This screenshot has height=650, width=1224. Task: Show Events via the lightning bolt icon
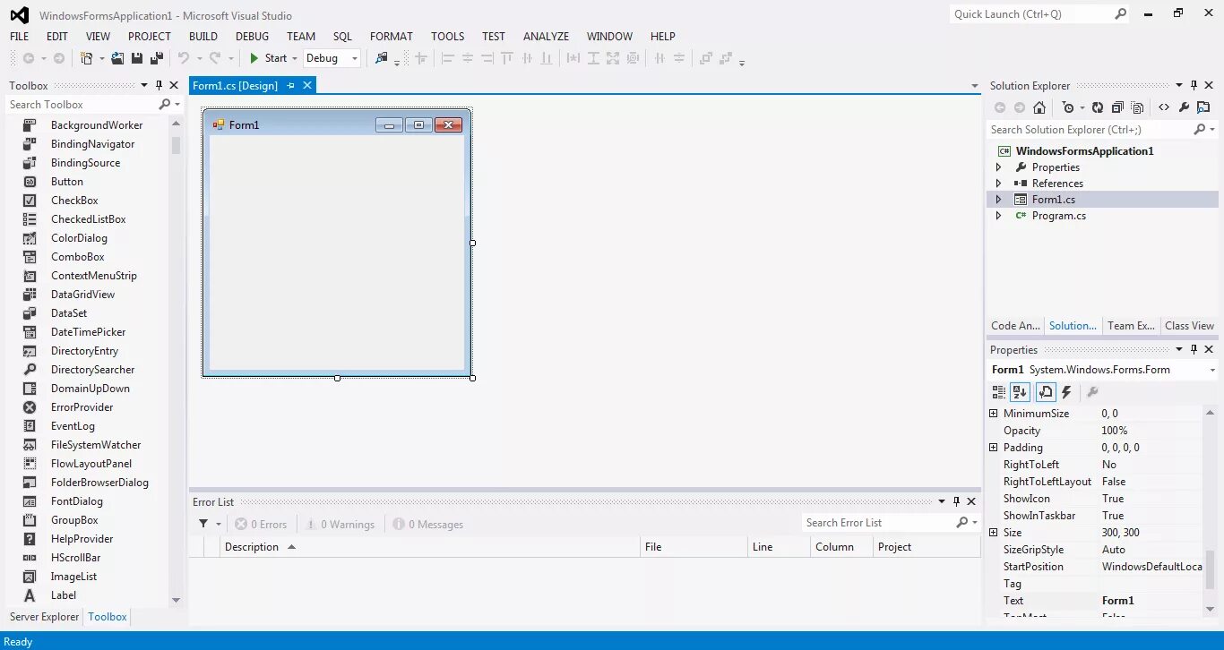pos(1066,392)
